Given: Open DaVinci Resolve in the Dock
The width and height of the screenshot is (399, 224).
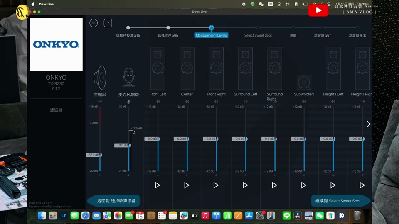Looking at the screenshot, I should [x=298, y=216].
